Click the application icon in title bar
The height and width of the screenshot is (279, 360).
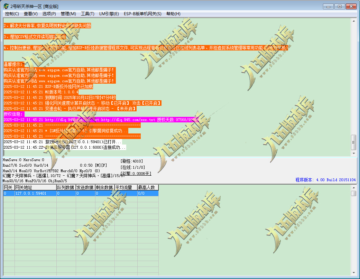click(6, 6)
